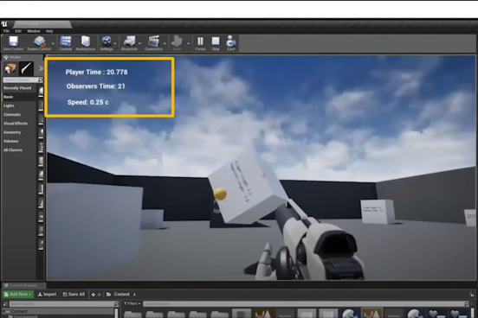The image size is (478, 318).
Task: Click the Cinematics clapperboard icon
Action: (153, 41)
